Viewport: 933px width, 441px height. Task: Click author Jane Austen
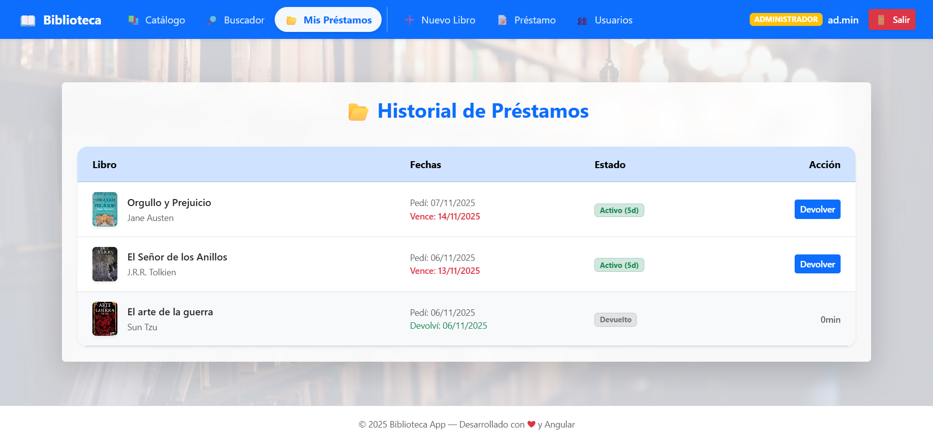coord(150,218)
